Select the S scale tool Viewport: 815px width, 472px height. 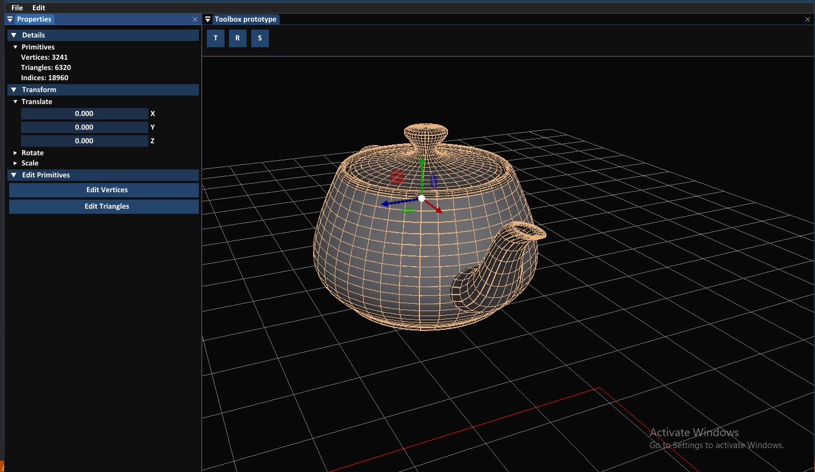(x=260, y=38)
